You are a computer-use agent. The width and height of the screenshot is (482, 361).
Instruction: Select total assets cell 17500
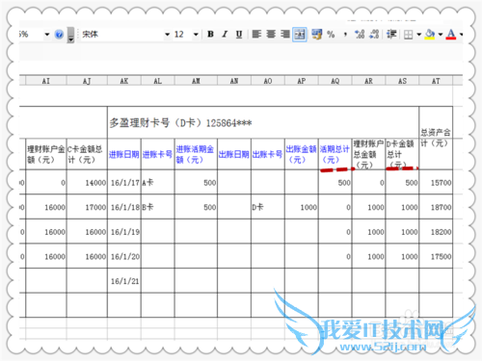(x=436, y=256)
